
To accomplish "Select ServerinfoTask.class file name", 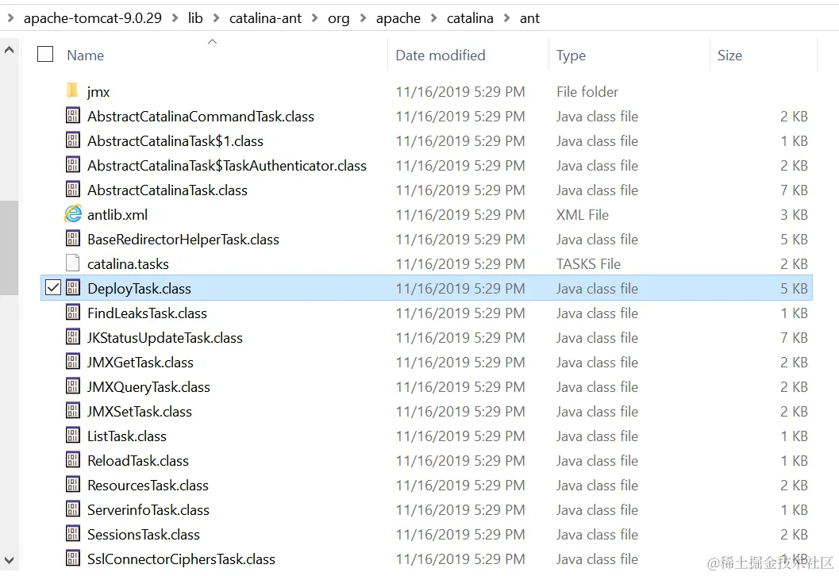I will pos(148,510).
